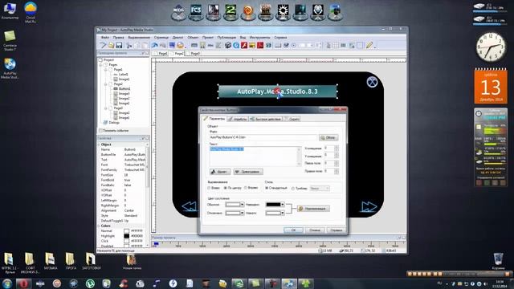Select the Standard style radio button
514x289 pixels.
(x=267, y=188)
